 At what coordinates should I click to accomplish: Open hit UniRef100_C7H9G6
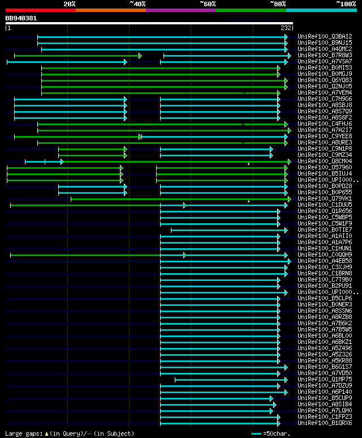[x=325, y=99]
